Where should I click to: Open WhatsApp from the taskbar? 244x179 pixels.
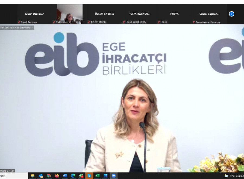[x=81, y=176]
